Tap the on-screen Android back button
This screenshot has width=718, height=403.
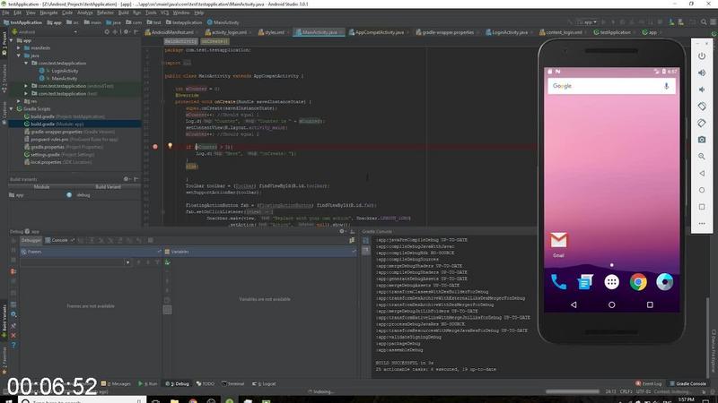[574, 304]
